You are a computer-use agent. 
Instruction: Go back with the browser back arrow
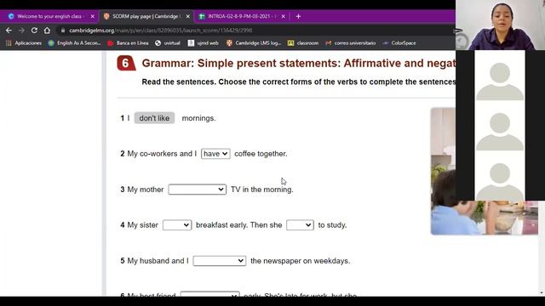coord(9,31)
